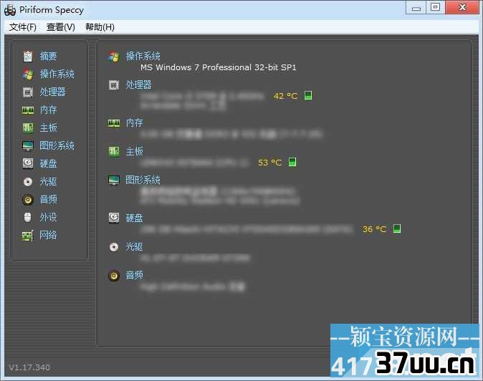This screenshot has width=483, height=381.
Task: Click the CPU icon in summary panel
Action: tap(114, 85)
